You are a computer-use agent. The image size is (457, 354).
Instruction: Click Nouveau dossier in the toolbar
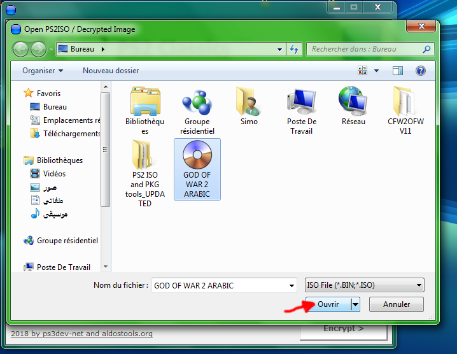point(111,71)
